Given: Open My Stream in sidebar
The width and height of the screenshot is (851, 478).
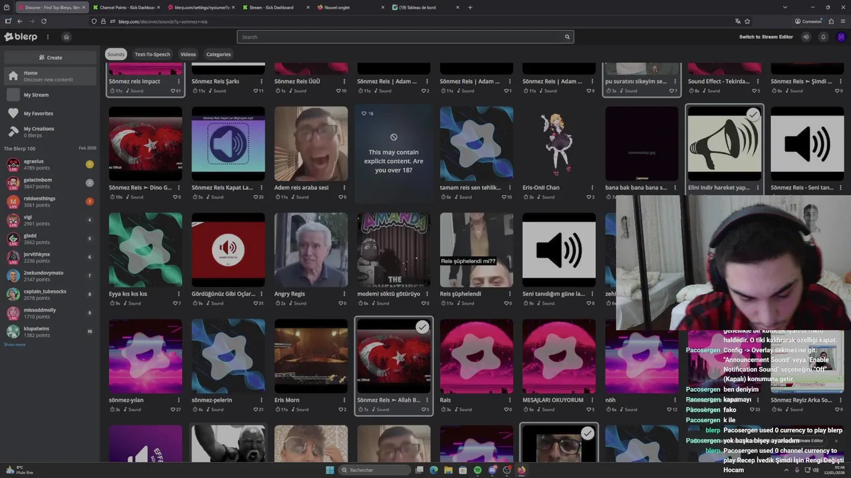Looking at the screenshot, I should [x=51, y=95].
